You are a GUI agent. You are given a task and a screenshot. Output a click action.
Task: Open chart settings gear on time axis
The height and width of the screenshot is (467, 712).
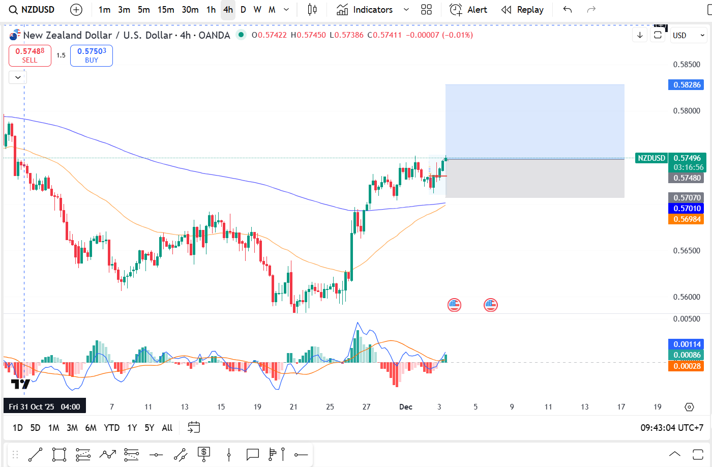click(x=689, y=407)
